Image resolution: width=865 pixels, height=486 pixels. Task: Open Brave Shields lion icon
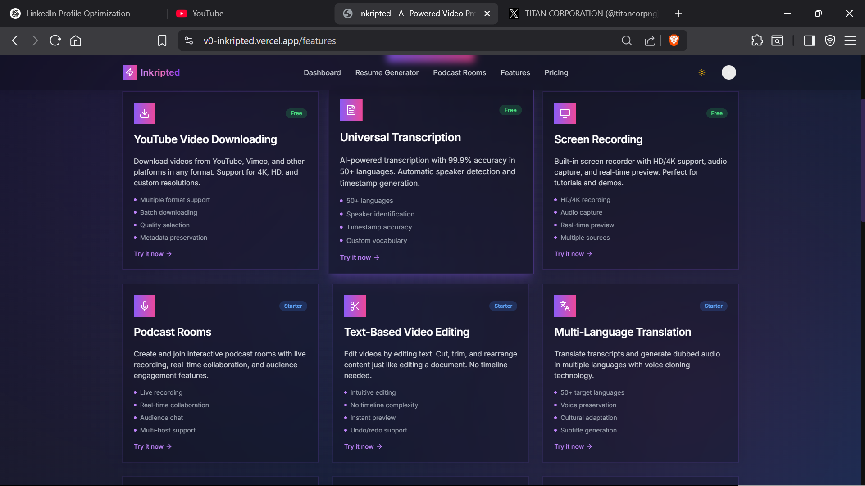tap(674, 40)
